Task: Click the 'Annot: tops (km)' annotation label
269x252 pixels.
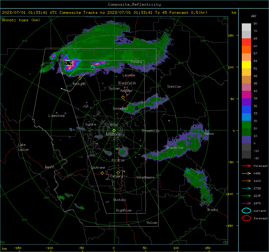Action: (x=21, y=20)
